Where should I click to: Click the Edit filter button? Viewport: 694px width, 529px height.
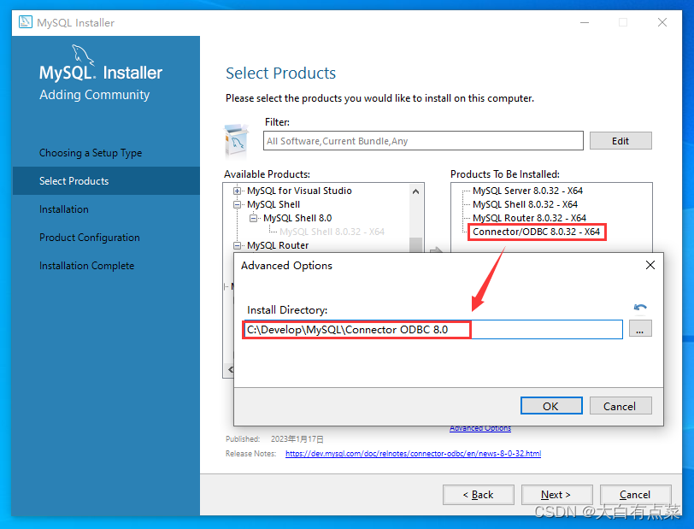point(620,141)
